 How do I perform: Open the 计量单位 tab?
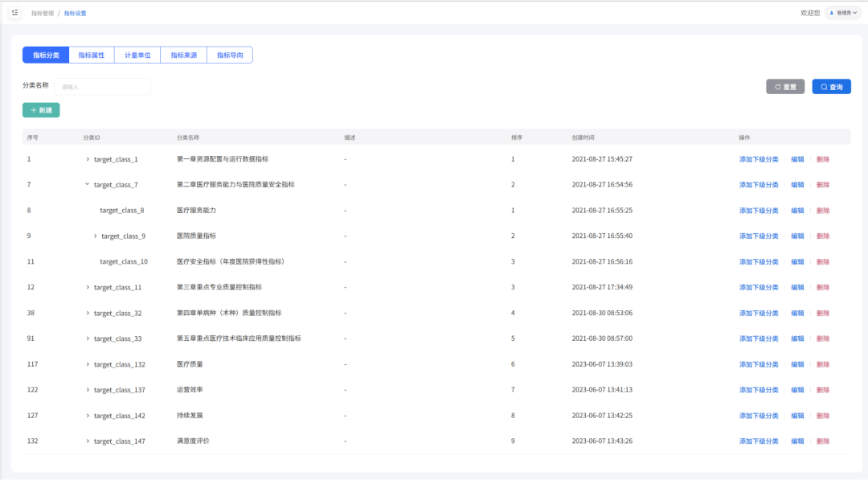(x=136, y=54)
